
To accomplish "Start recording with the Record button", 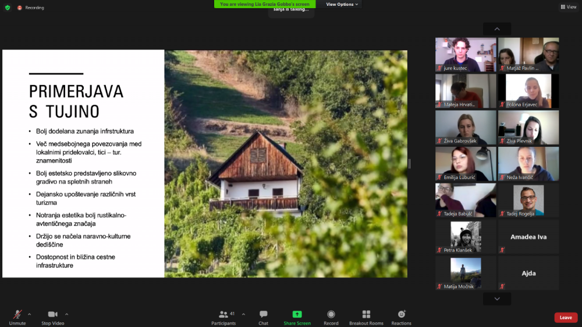I will tap(331, 315).
